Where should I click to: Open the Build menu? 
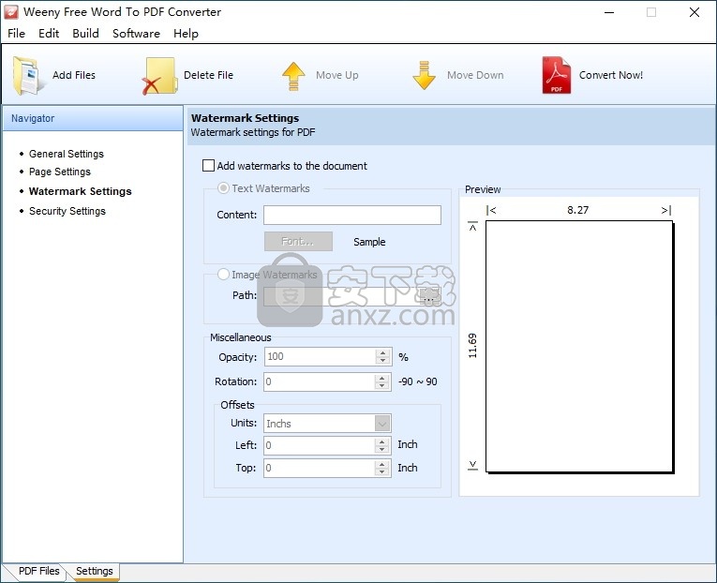click(x=85, y=34)
